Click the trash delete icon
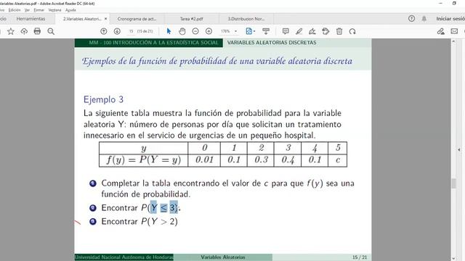Viewport: 465px width, 261px height. (x=339, y=31)
